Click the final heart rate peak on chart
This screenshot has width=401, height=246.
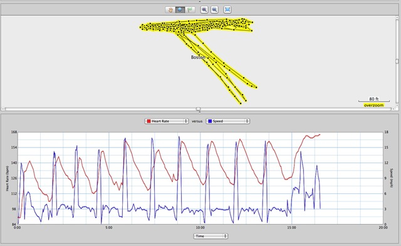tap(320, 134)
